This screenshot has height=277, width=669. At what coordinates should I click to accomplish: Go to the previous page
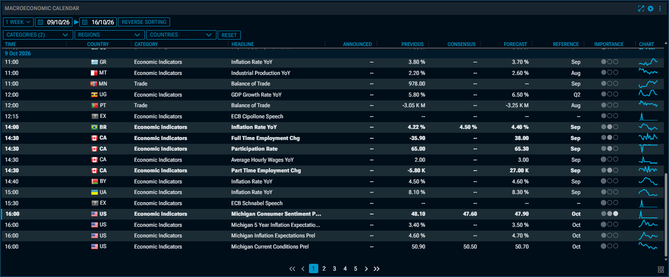pos(303,269)
